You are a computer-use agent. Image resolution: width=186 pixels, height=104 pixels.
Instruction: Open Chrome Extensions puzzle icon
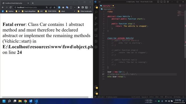pyautogui.click(x=79, y=7)
